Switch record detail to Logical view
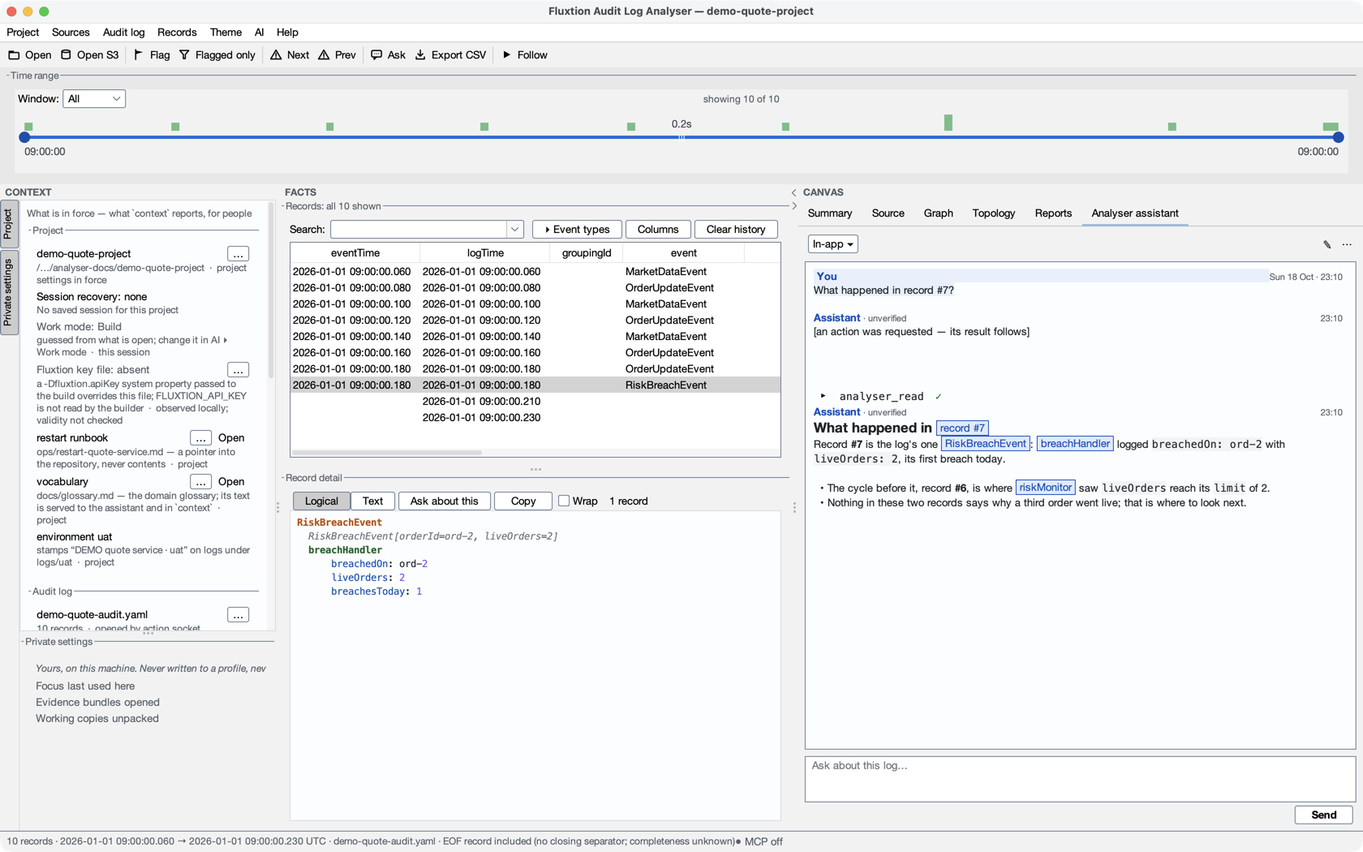Image resolution: width=1363 pixels, height=852 pixels. pyautogui.click(x=321, y=501)
